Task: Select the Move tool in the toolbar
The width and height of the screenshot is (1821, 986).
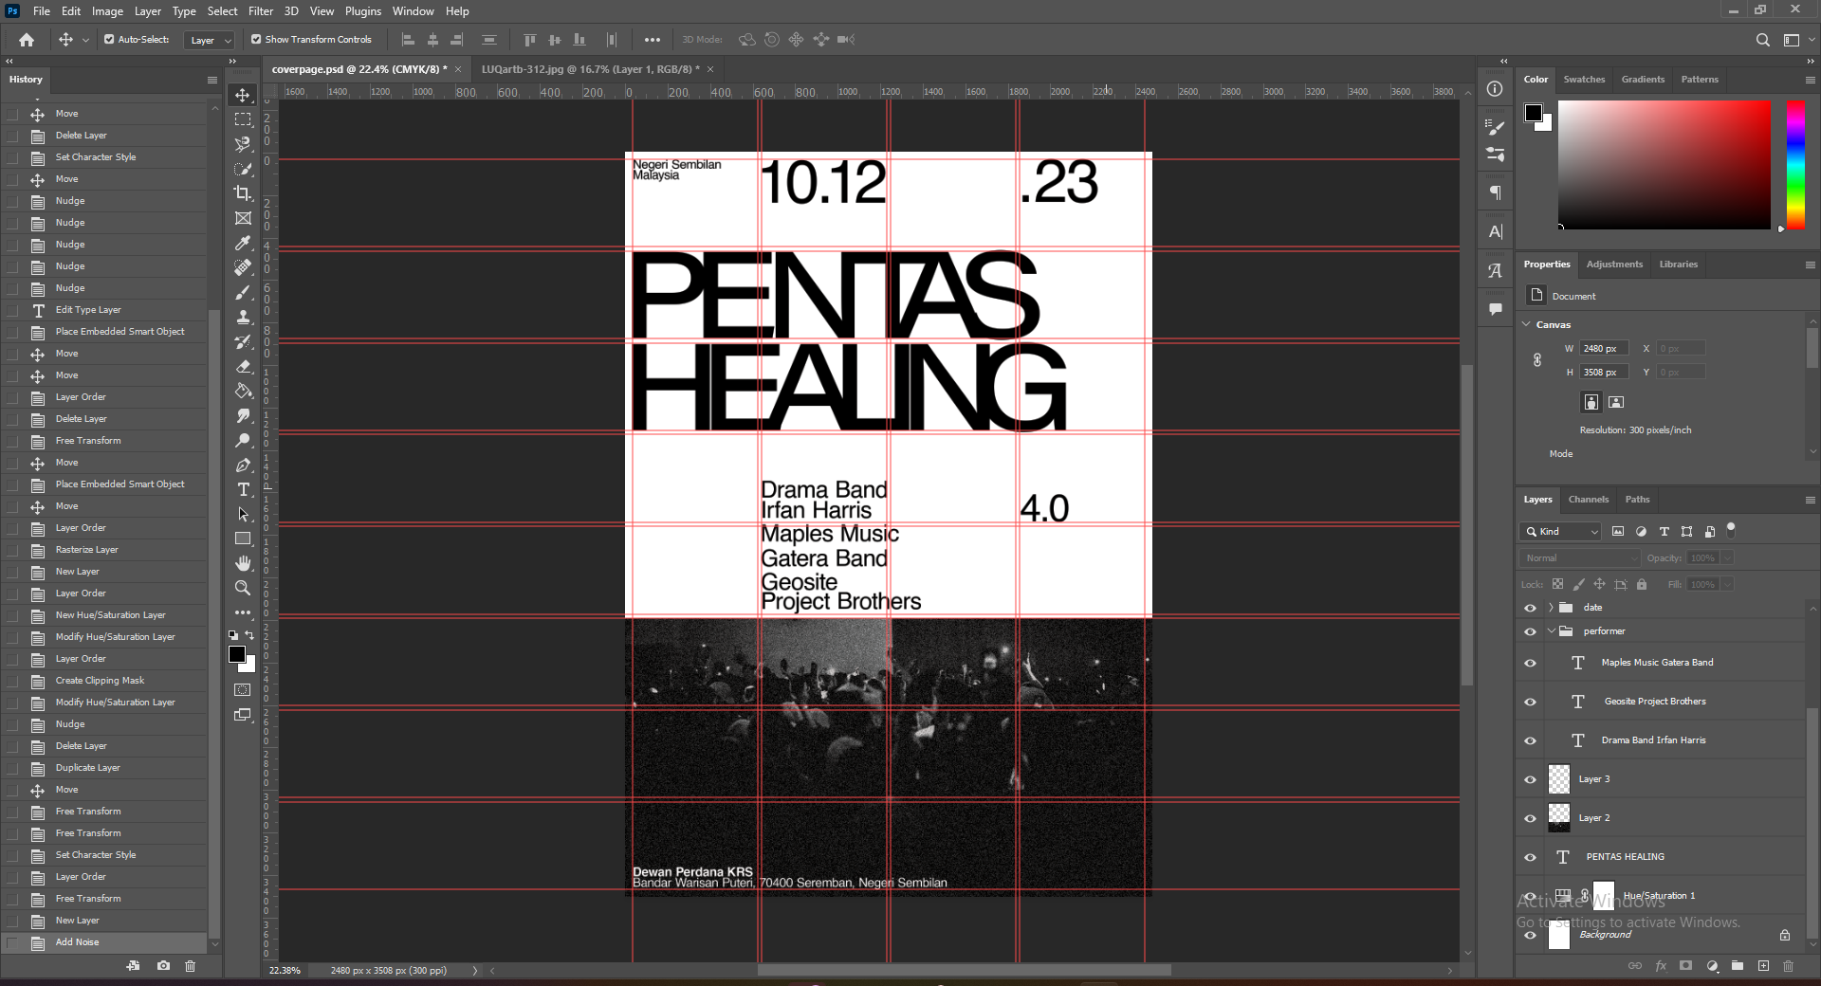Action: point(243,95)
